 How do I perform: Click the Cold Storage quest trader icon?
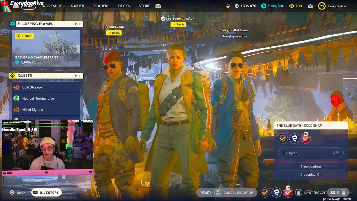pos(16,87)
